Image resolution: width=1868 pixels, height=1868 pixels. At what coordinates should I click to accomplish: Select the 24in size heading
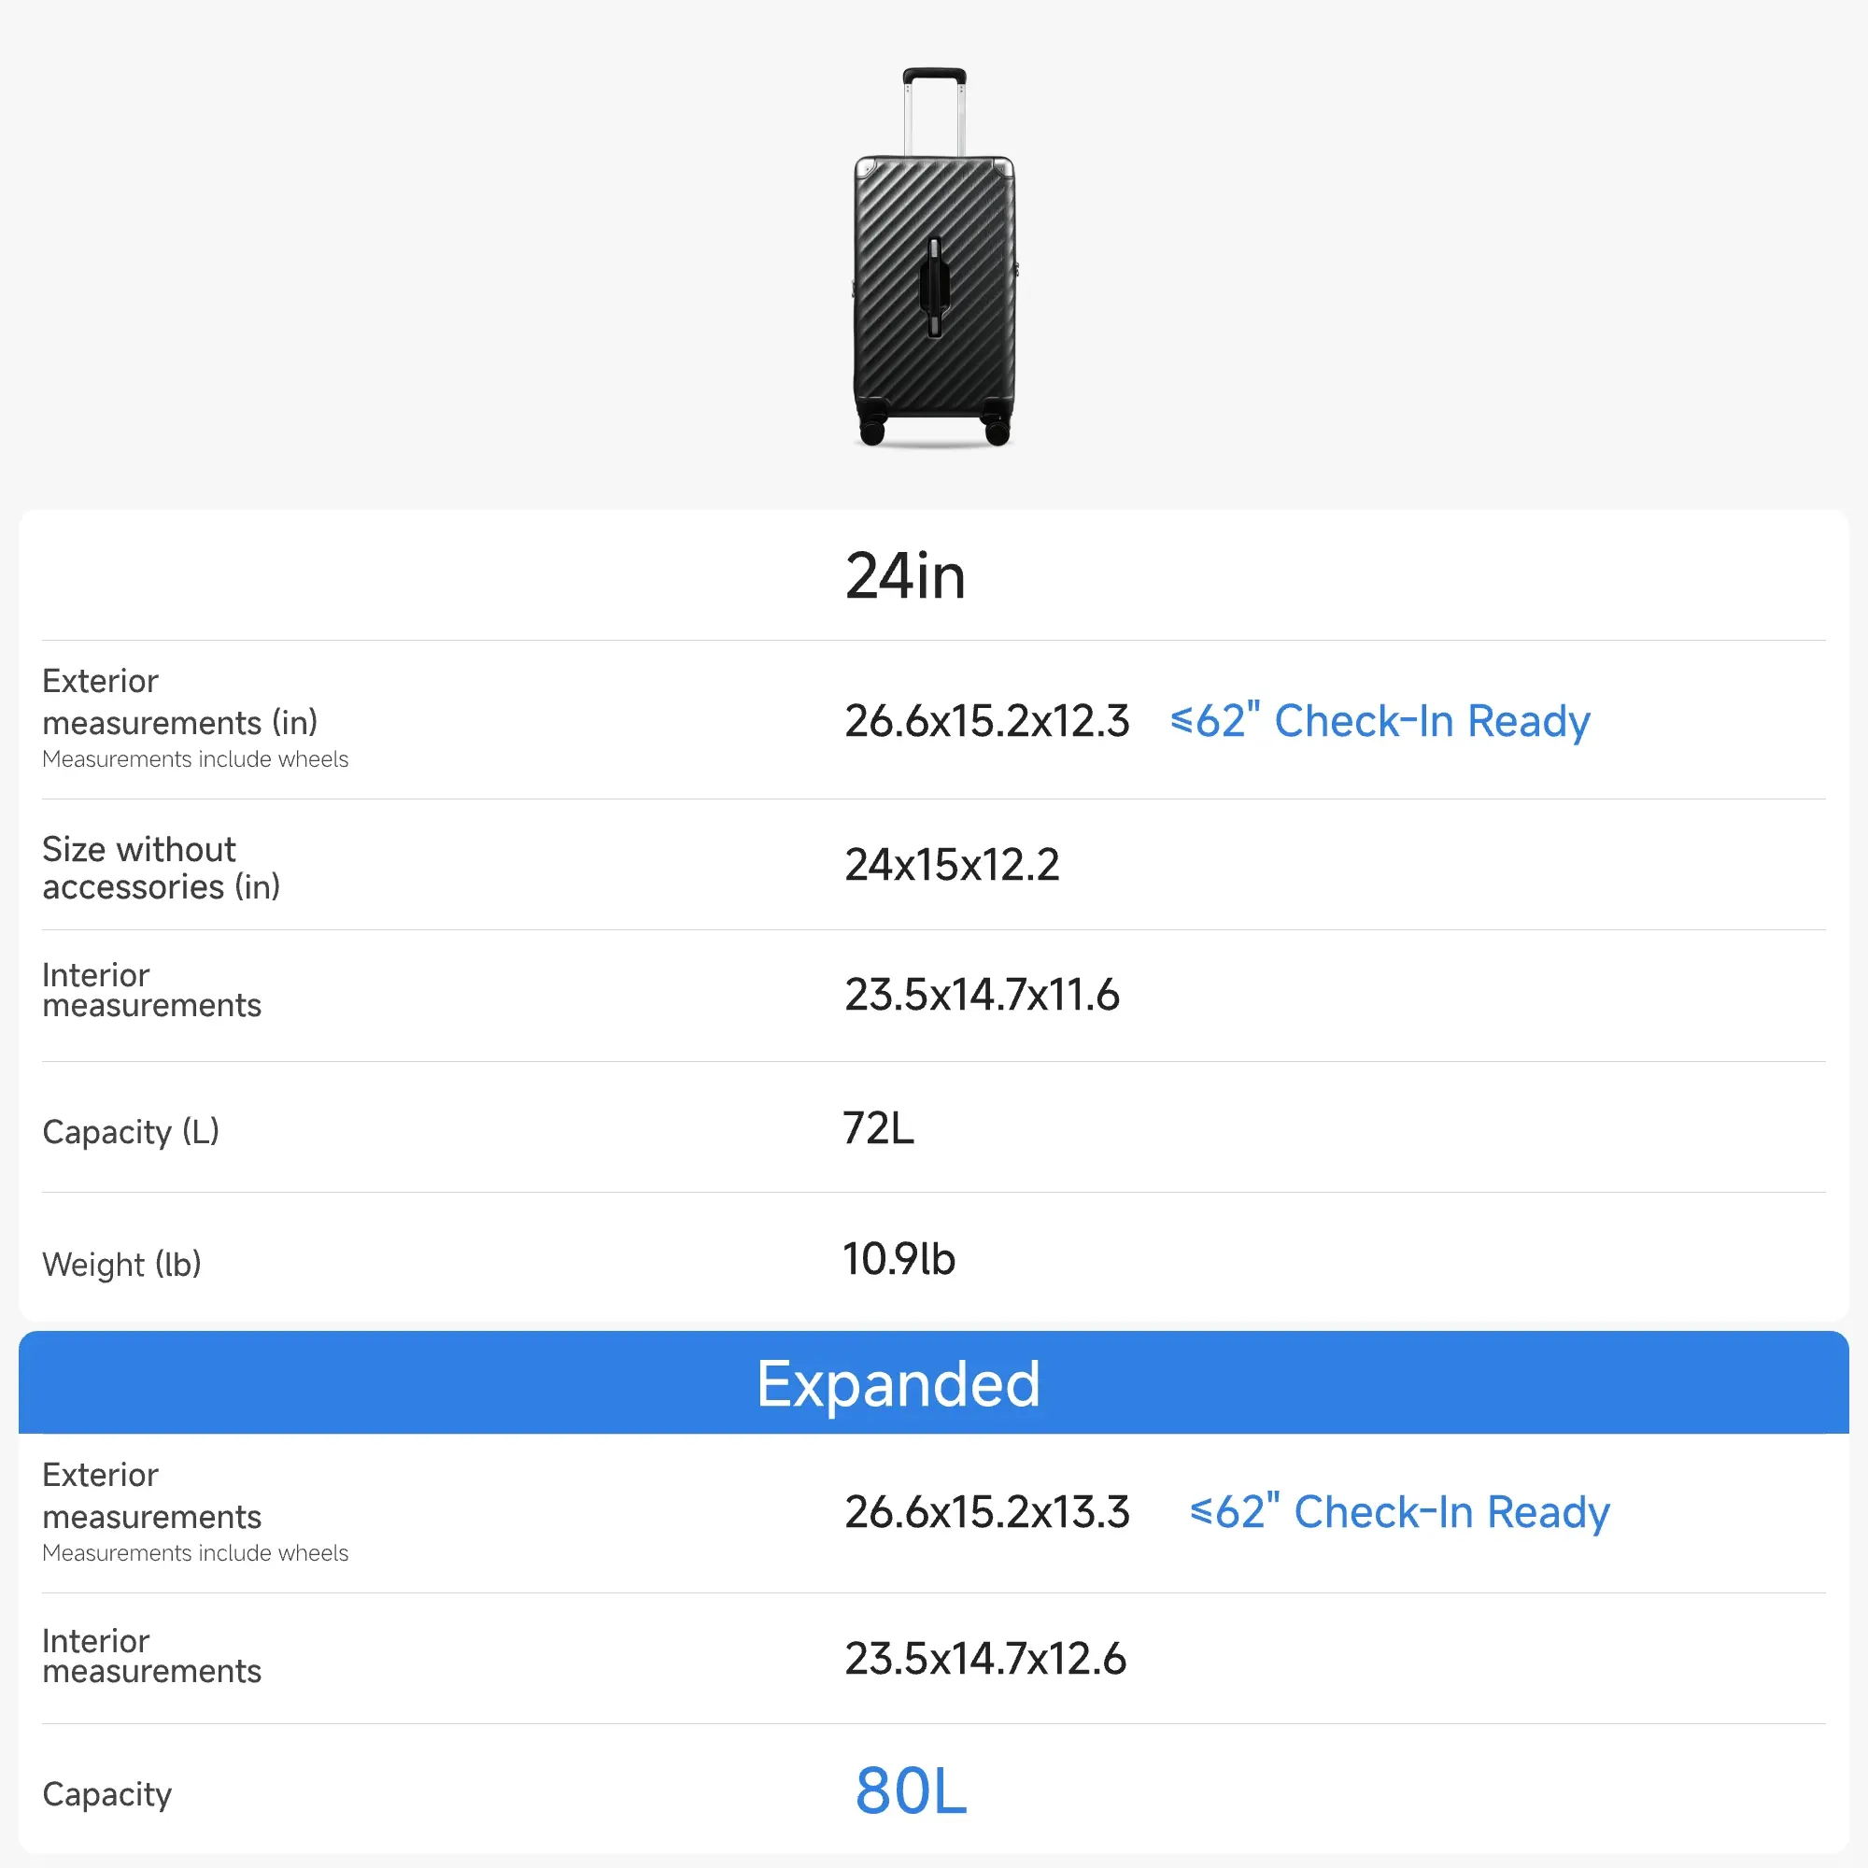coord(905,576)
